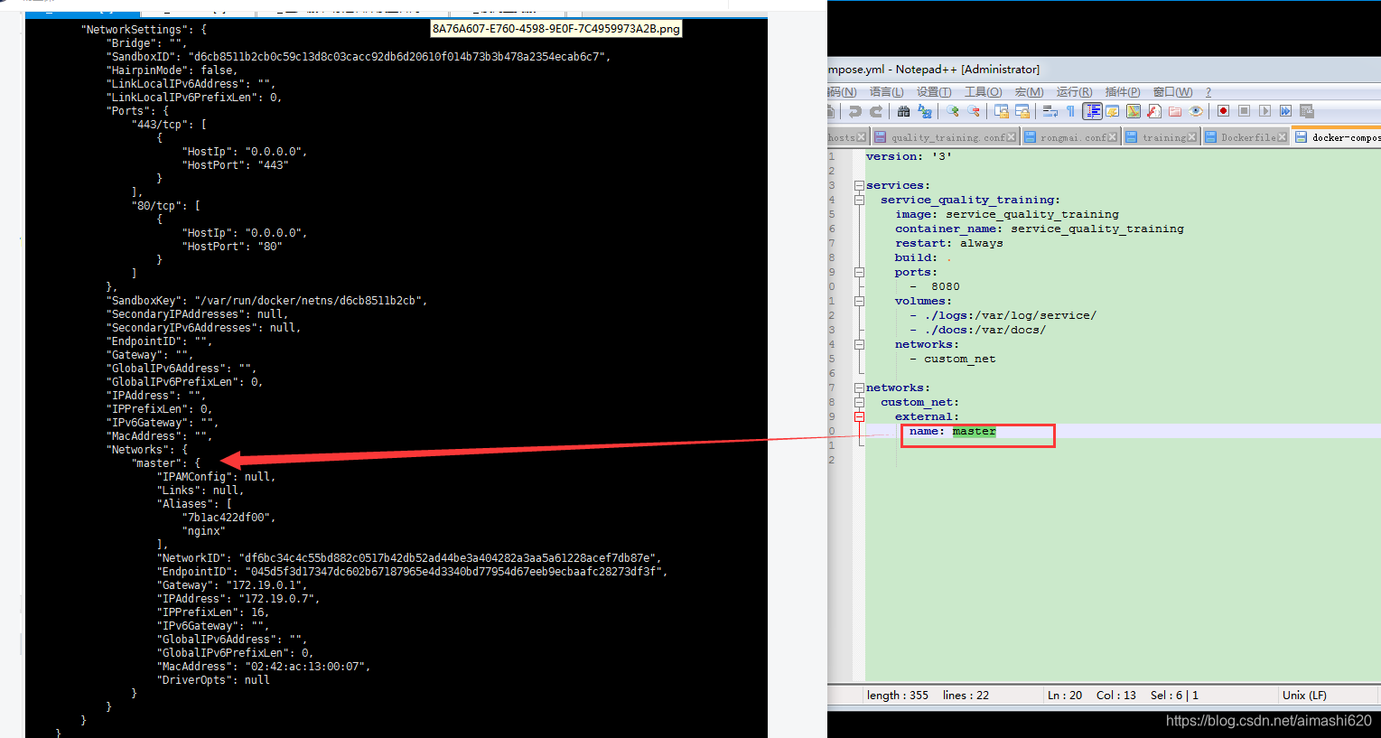Screen dimensions: 1381x738
Task: Click the Redo icon in Notepad++ toolbar
Action: 876,111
